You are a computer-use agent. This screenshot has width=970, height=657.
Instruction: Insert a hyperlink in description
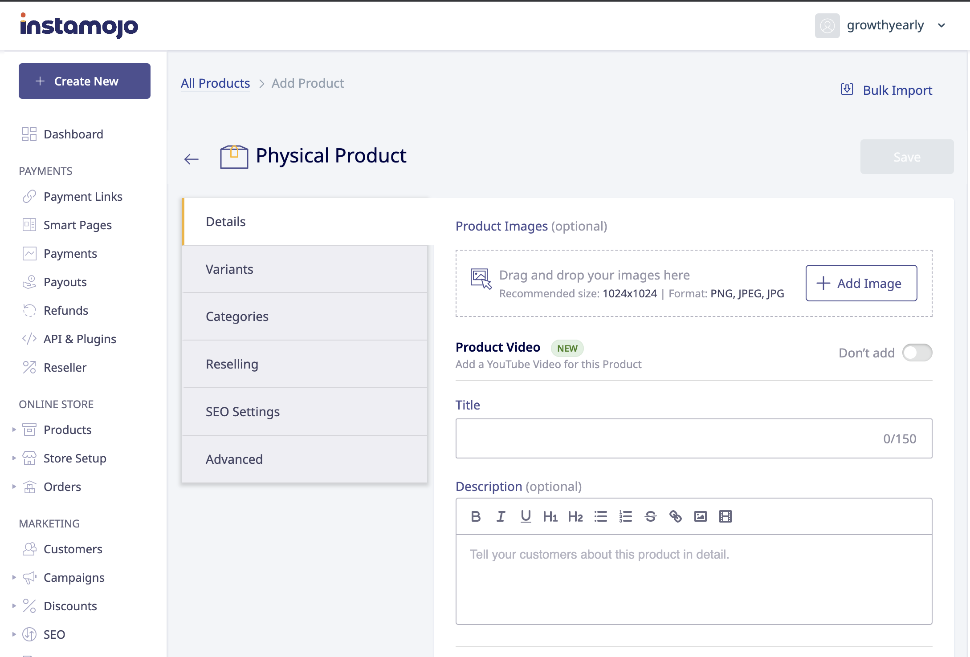click(x=676, y=516)
